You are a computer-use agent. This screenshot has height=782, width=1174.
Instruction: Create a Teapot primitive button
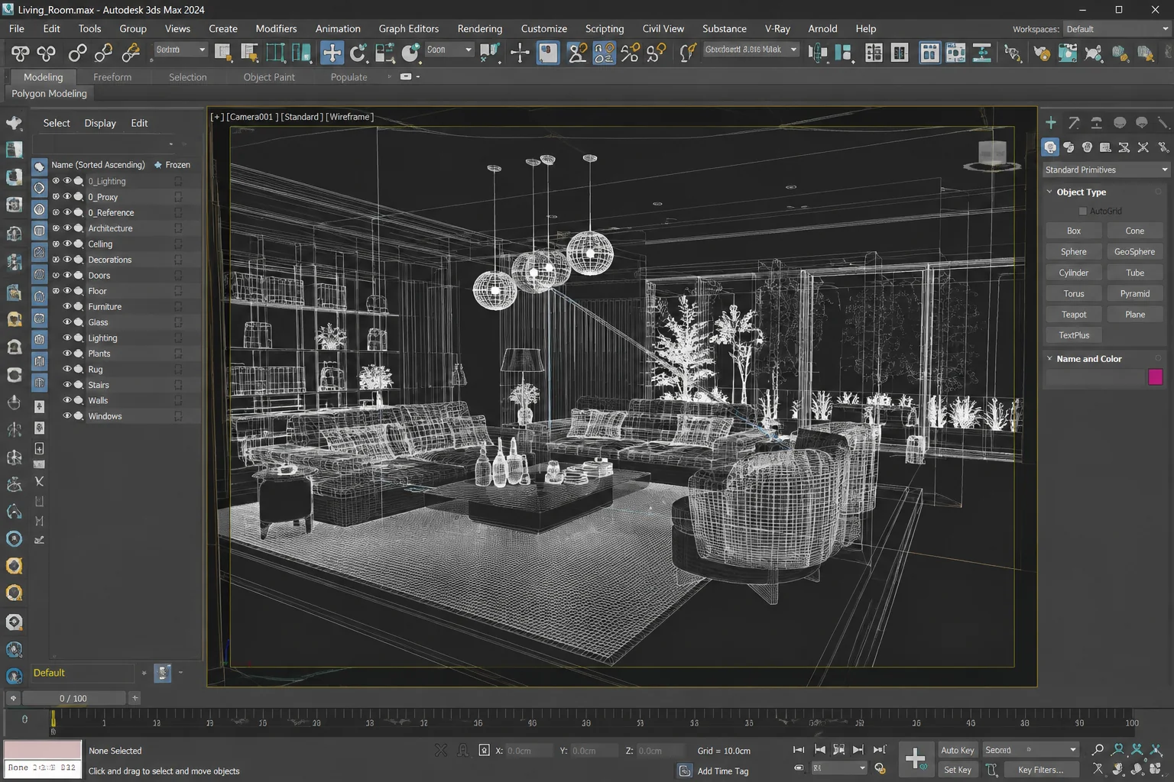point(1074,314)
